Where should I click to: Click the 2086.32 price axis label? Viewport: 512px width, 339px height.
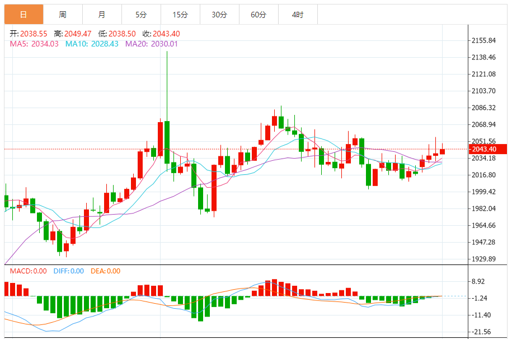483,108
